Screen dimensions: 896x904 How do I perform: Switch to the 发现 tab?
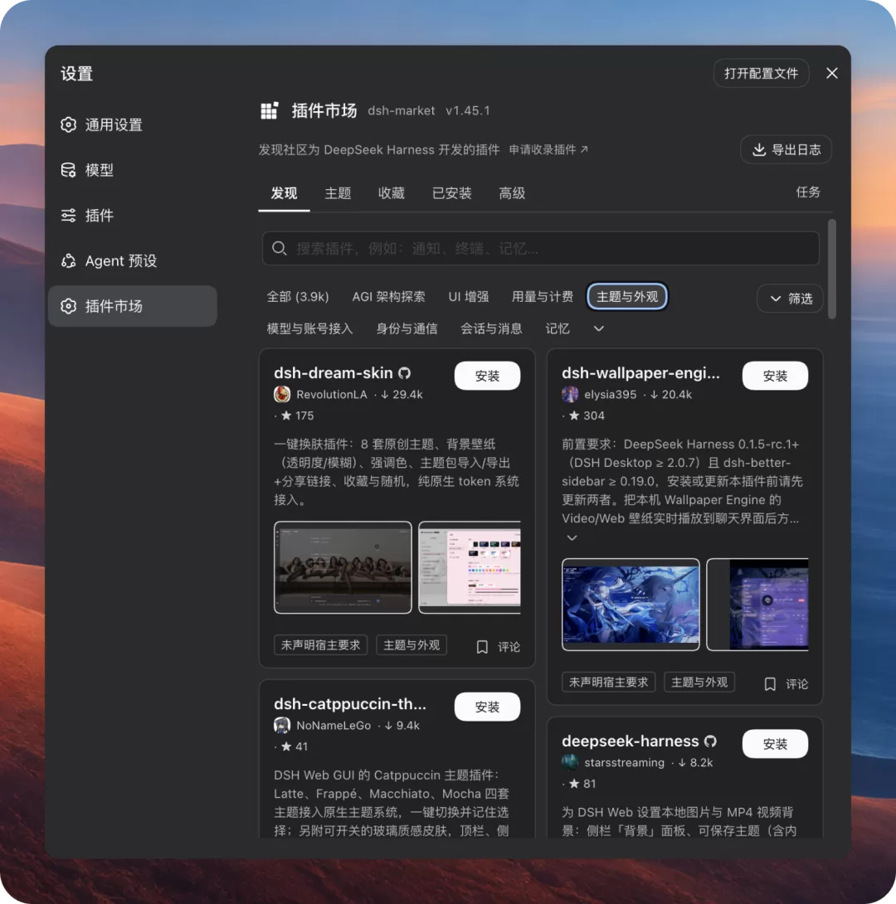(x=285, y=193)
